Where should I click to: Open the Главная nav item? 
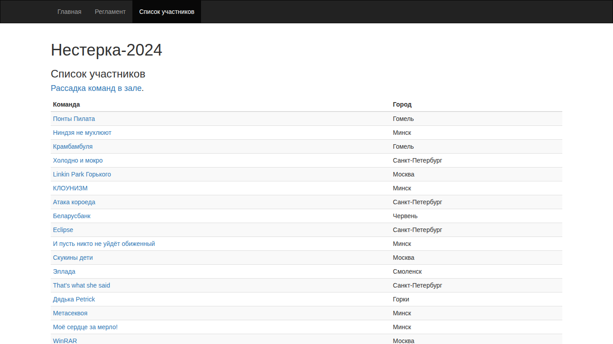(69, 12)
